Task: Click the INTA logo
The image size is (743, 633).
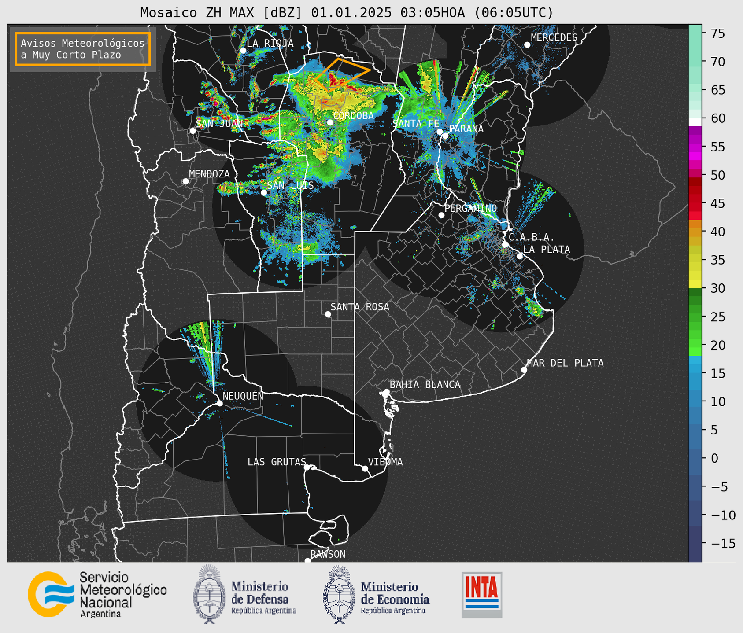Action: point(482,595)
